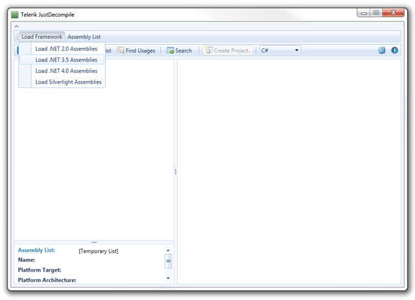
Task: Open the settings gear icon
Action: coord(381,51)
